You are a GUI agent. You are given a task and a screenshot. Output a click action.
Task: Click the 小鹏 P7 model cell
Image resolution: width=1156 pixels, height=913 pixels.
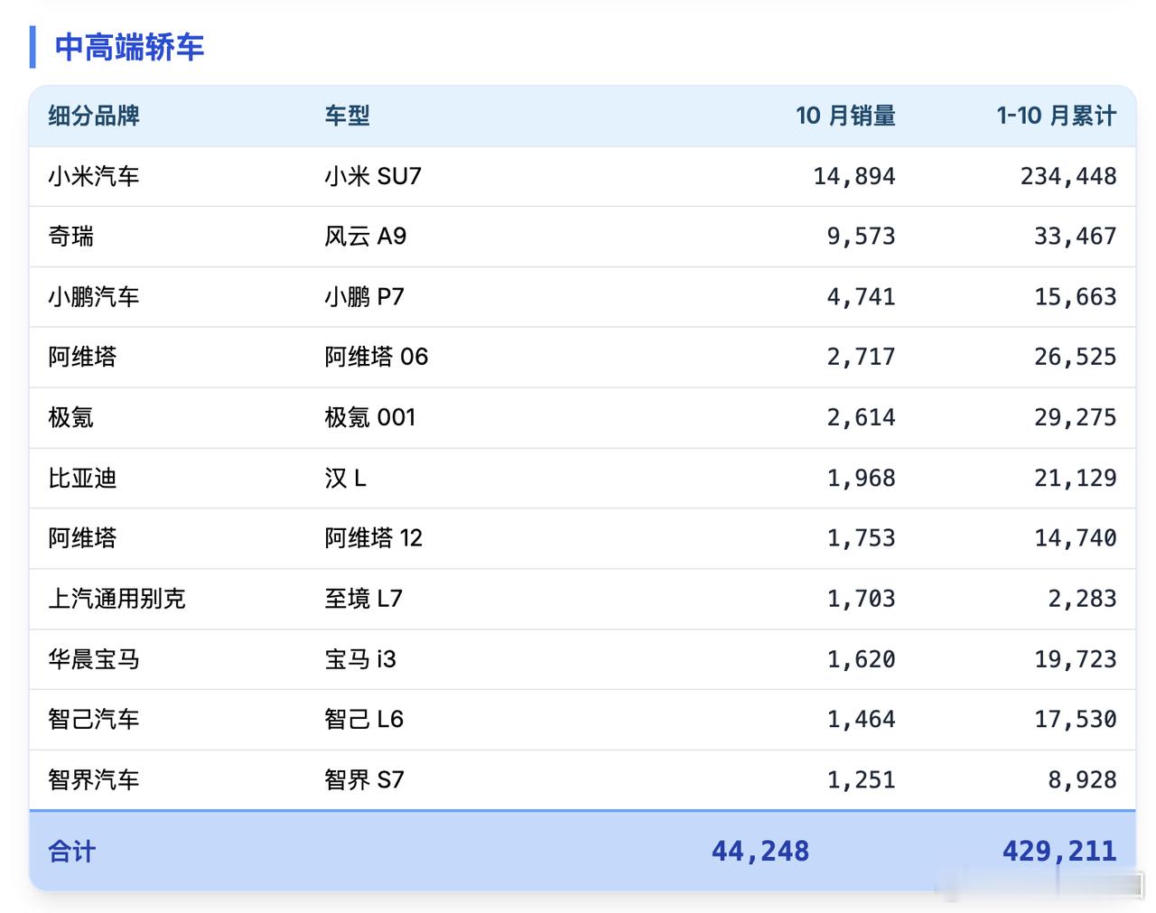point(365,297)
